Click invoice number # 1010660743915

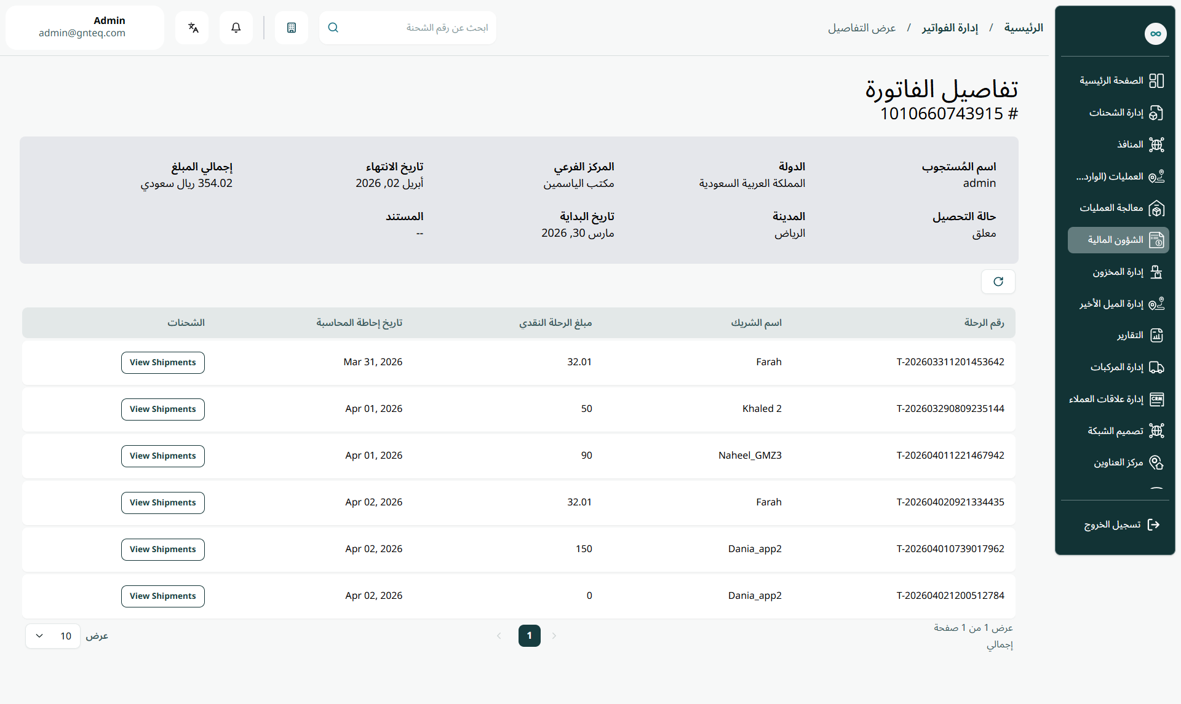(948, 114)
